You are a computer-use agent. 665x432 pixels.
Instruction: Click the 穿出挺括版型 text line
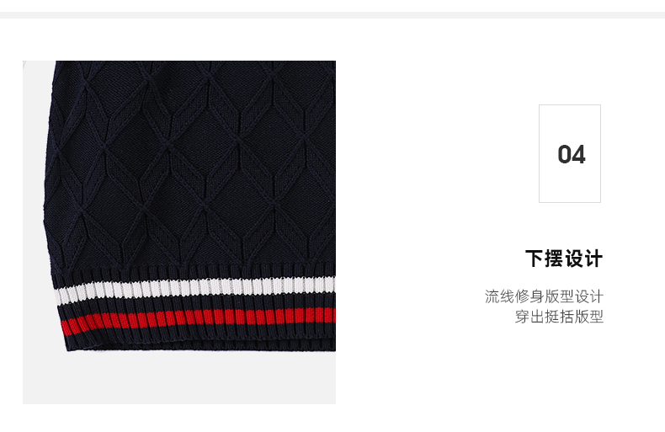click(x=559, y=316)
